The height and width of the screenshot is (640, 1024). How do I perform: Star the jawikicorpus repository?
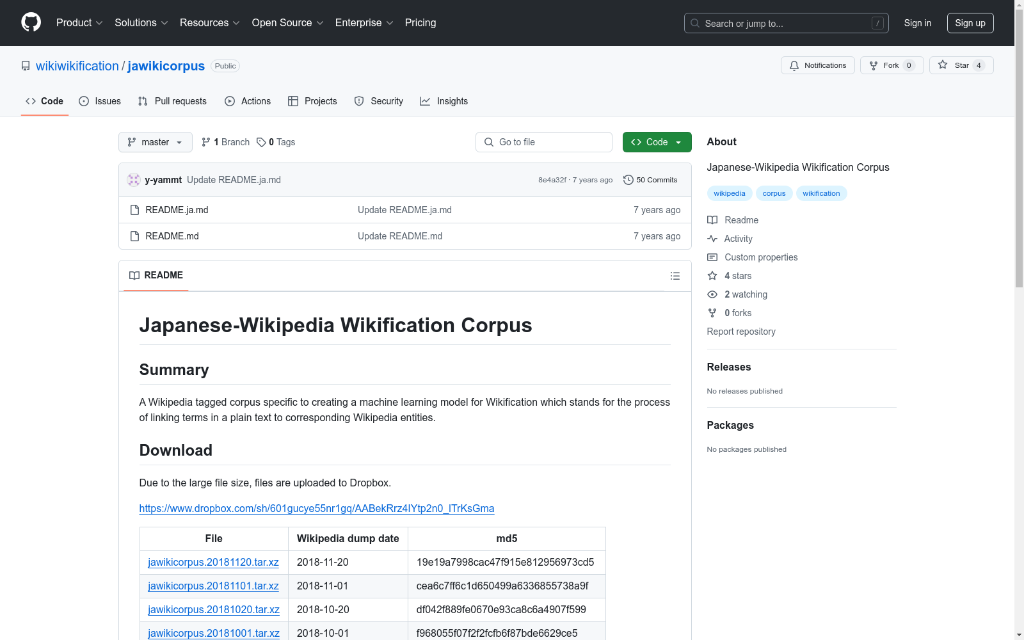pos(961,65)
